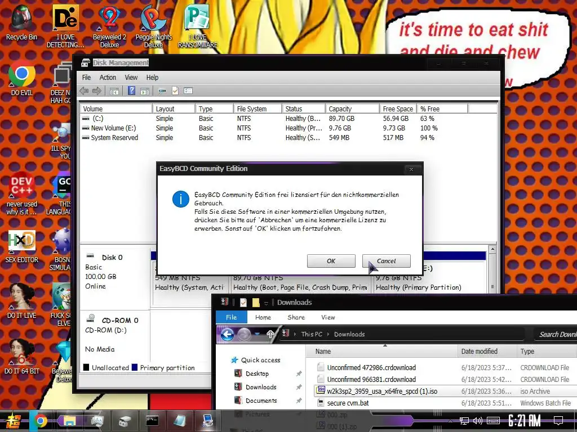Open the Disk Management taskbar icon

tap(125, 421)
